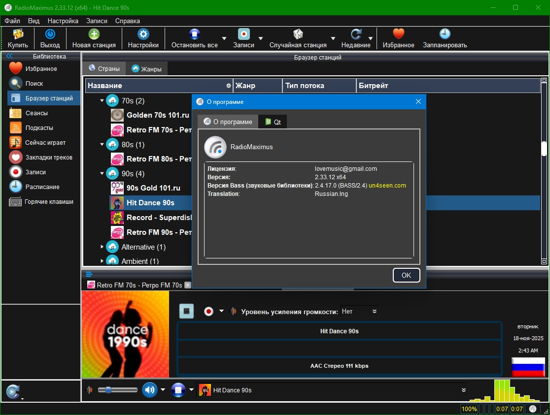Open the Недавние dropdown arrow
The image size is (550, 415).
click(371, 38)
